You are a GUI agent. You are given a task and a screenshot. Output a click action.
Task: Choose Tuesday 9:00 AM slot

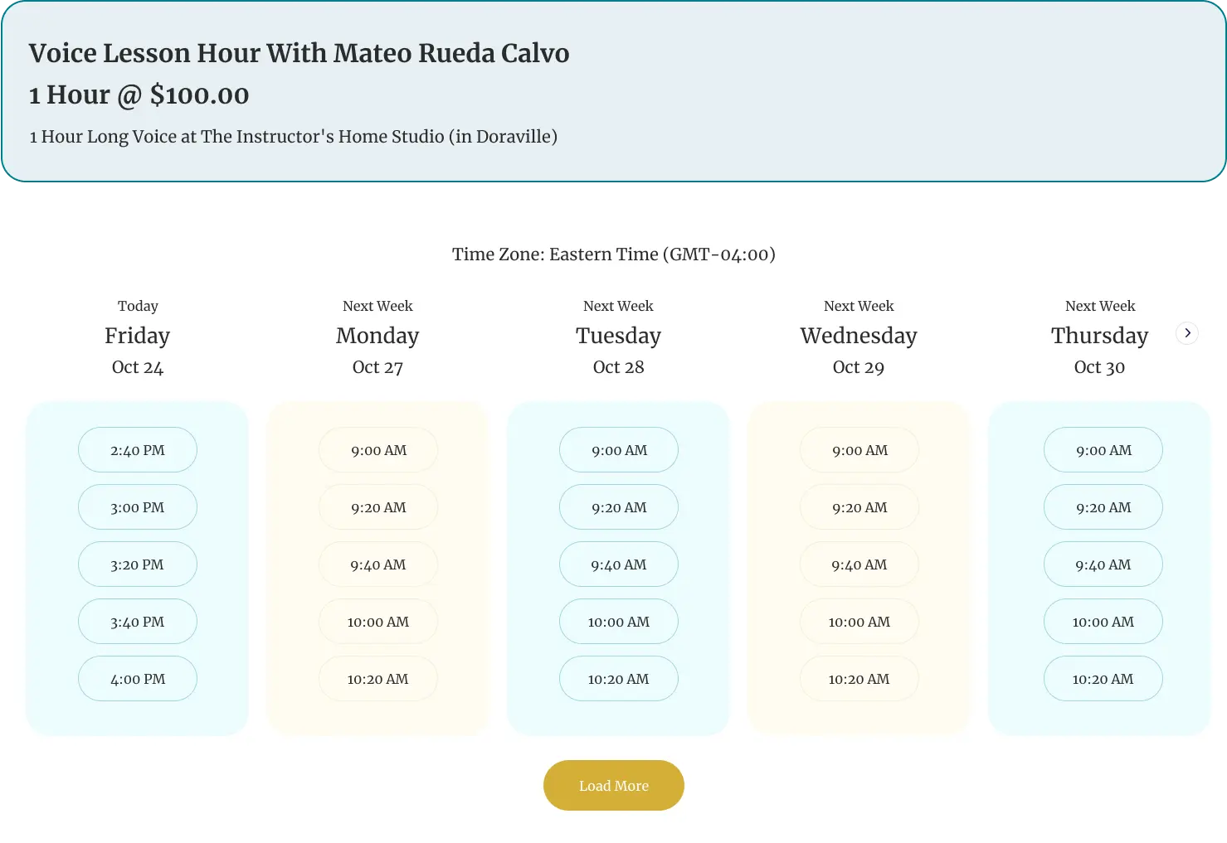(619, 450)
